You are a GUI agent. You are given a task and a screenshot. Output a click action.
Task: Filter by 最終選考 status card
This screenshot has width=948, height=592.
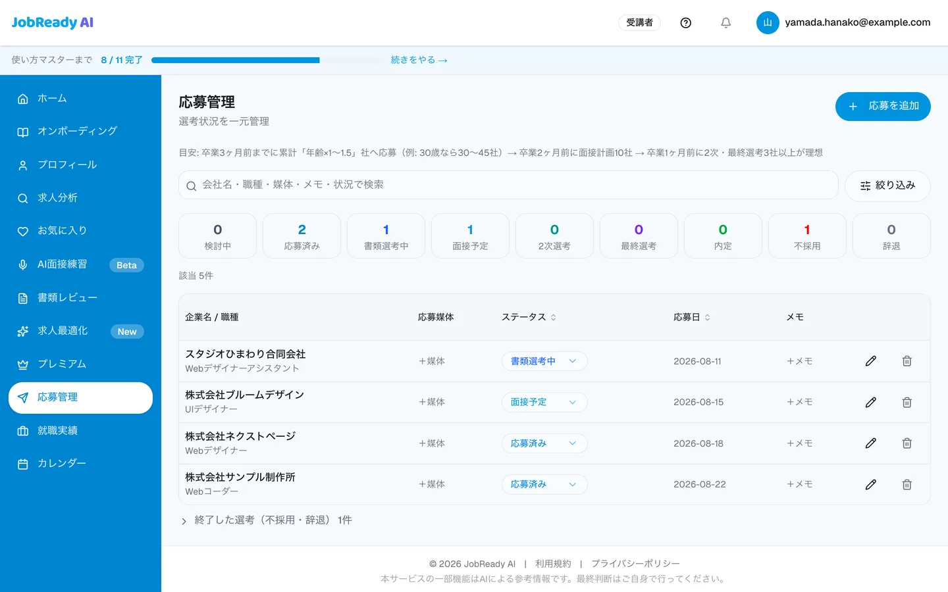pos(639,236)
